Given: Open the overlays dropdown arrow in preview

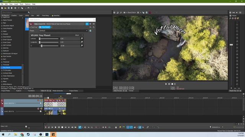Looking at the screenshot, I should (x=140, y=13).
